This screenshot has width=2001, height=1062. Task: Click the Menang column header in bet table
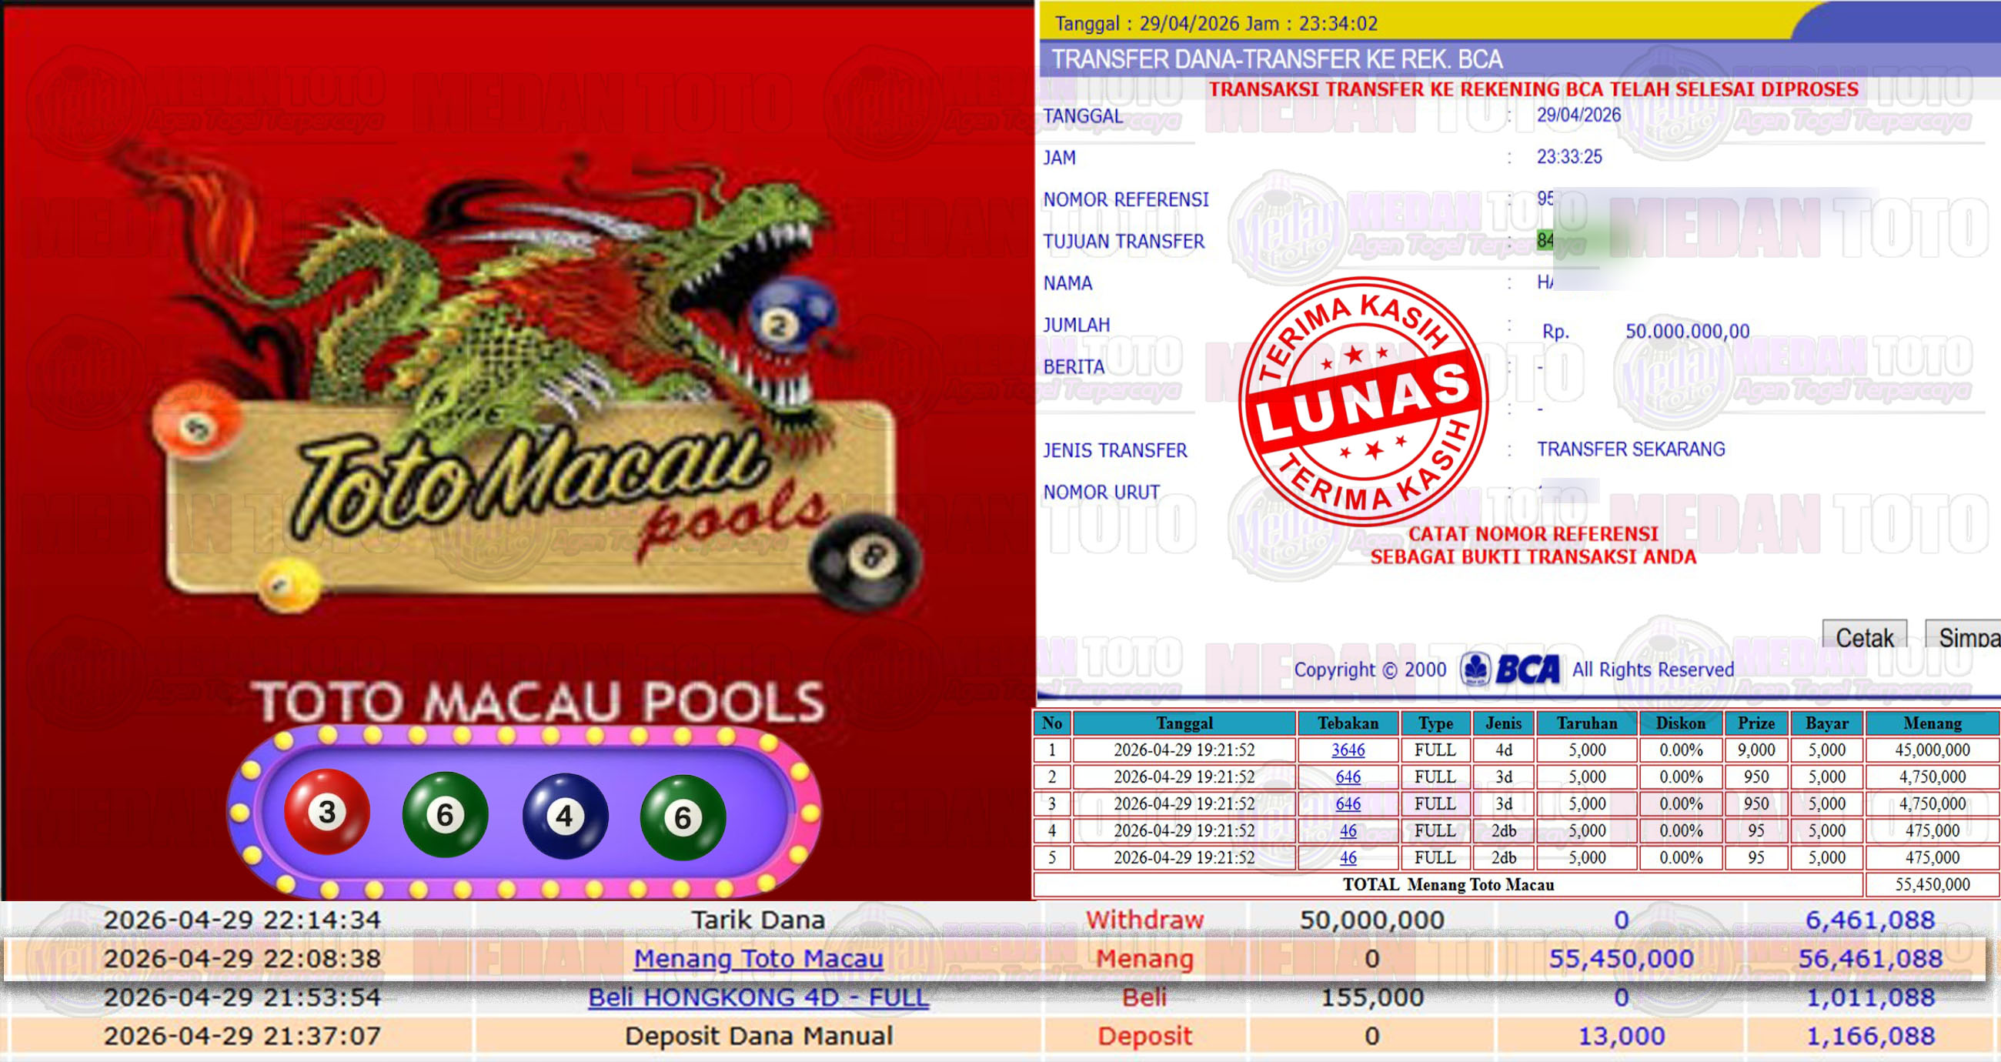tap(1932, 723)
